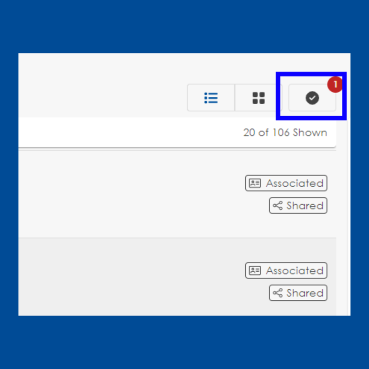Switch to the grid view layout
The image size is (369, 369).
[258, 98]
